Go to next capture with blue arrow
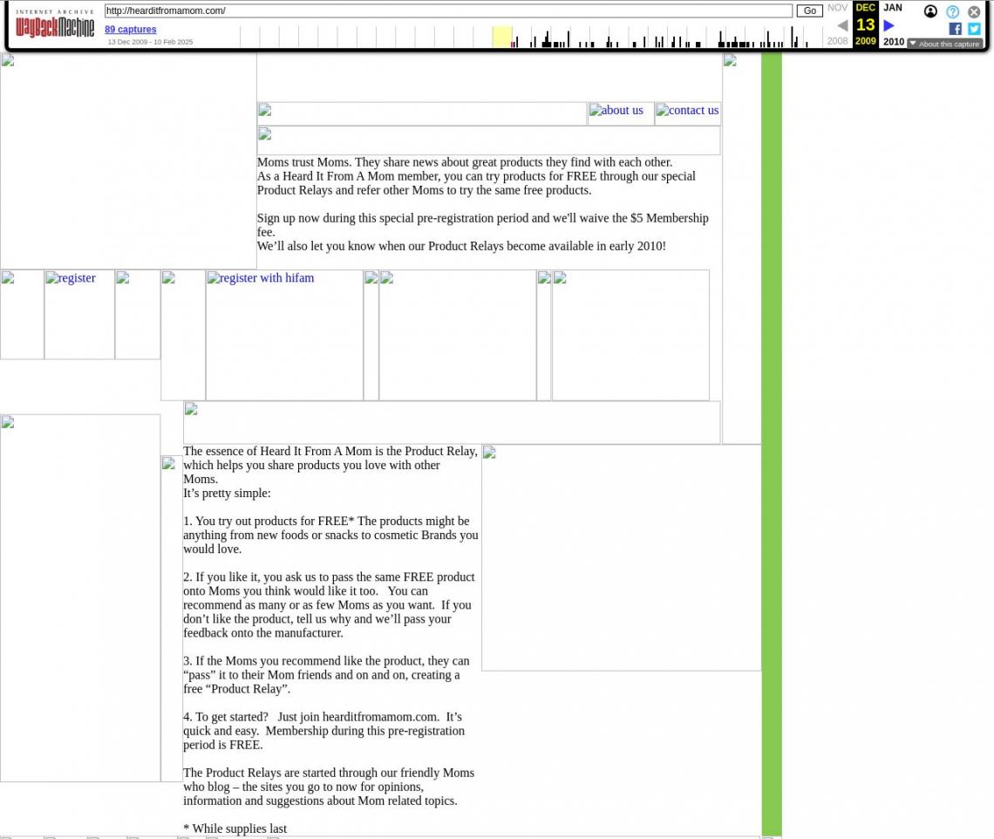This screenshot has width=994, height=839. [x=888, y=25]
